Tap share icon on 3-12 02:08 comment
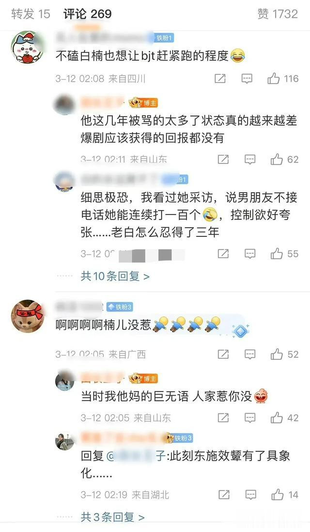 click(x=220, y=79)
